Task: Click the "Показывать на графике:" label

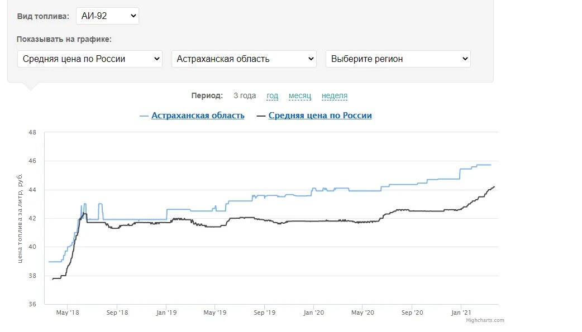Action: pyautogui.click(x=64, y=39)
